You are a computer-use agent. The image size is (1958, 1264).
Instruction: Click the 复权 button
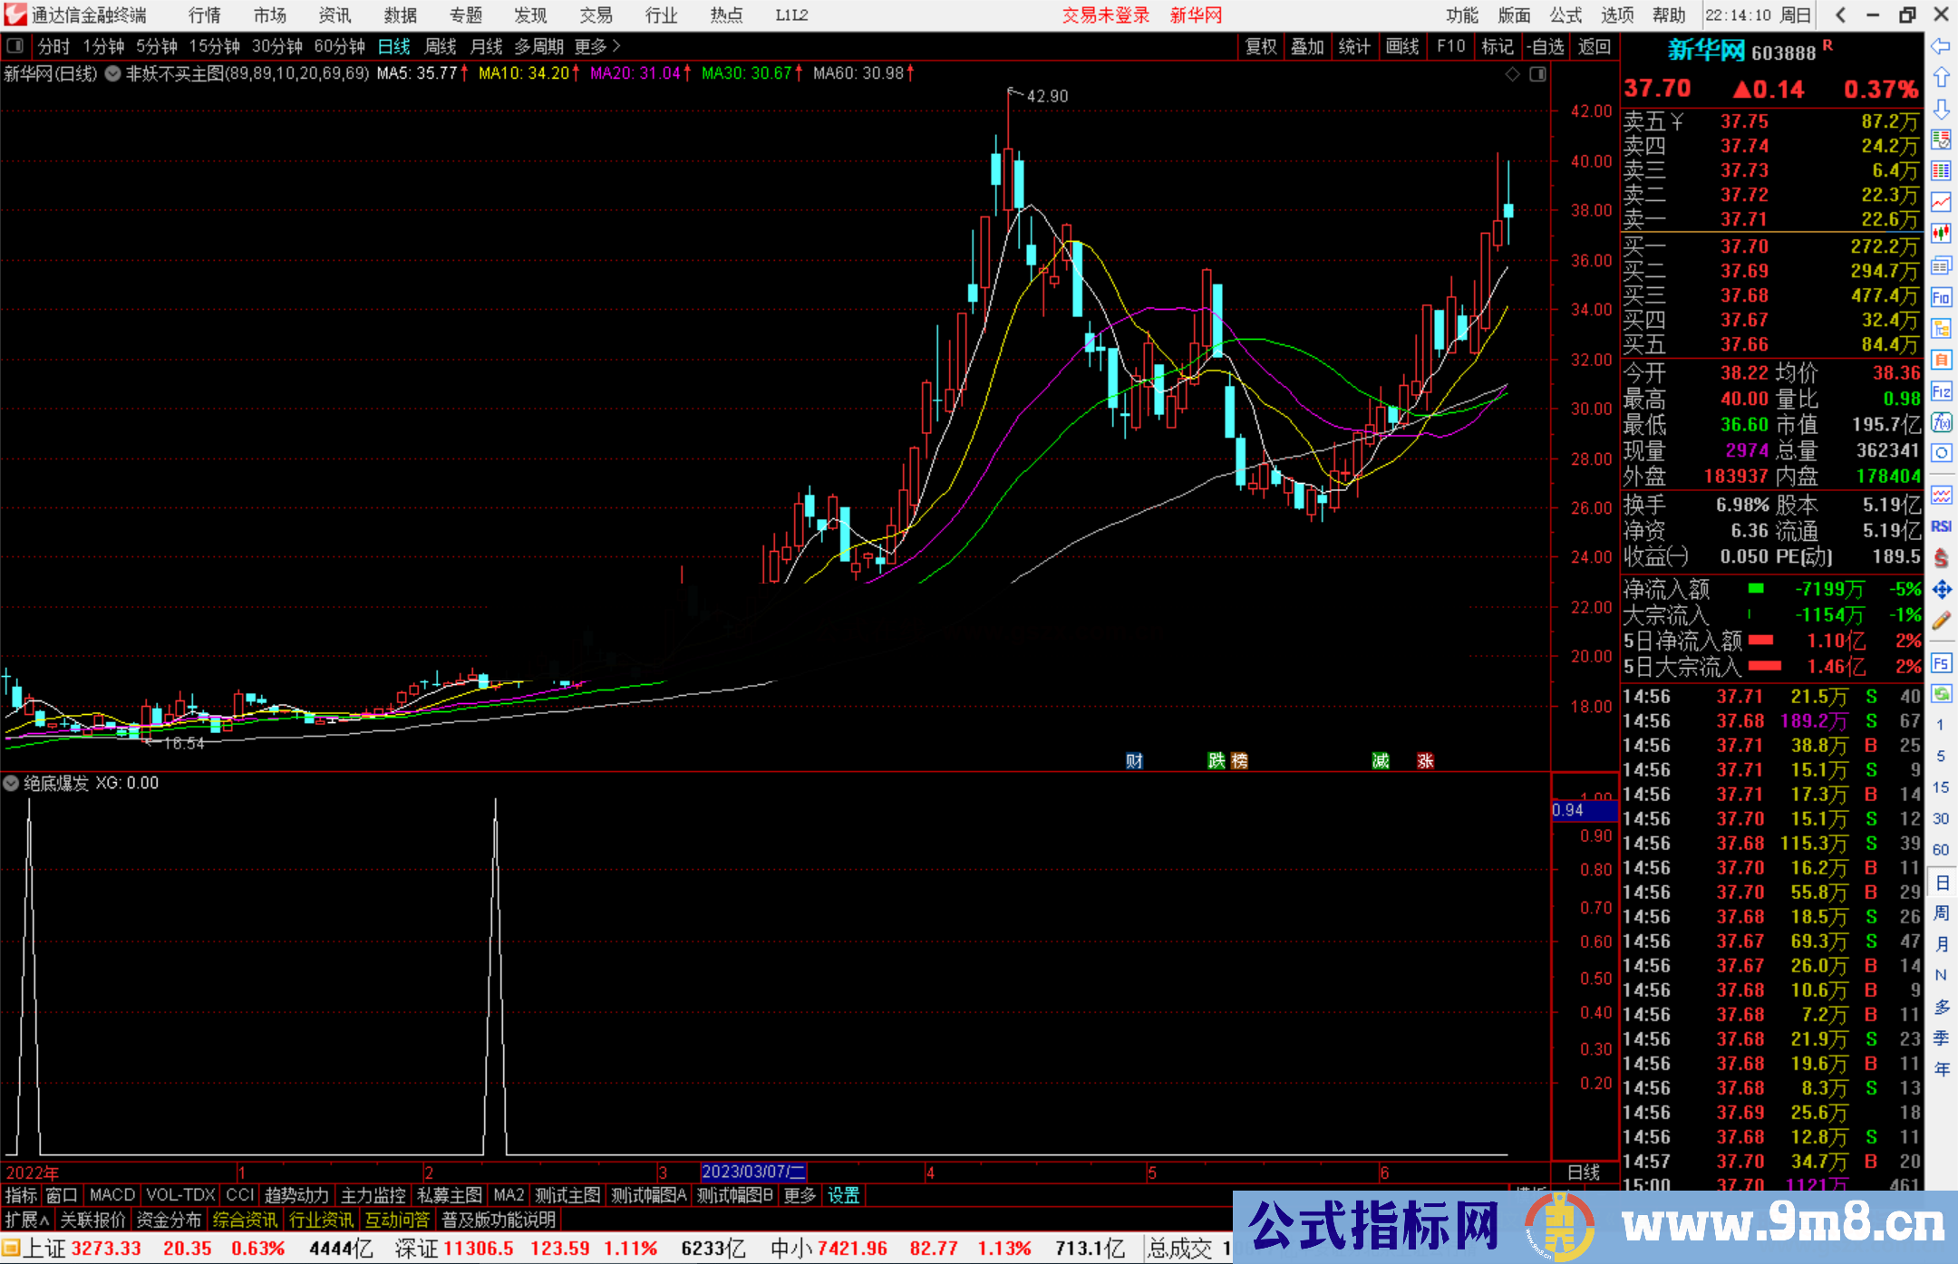point(1261,46)
